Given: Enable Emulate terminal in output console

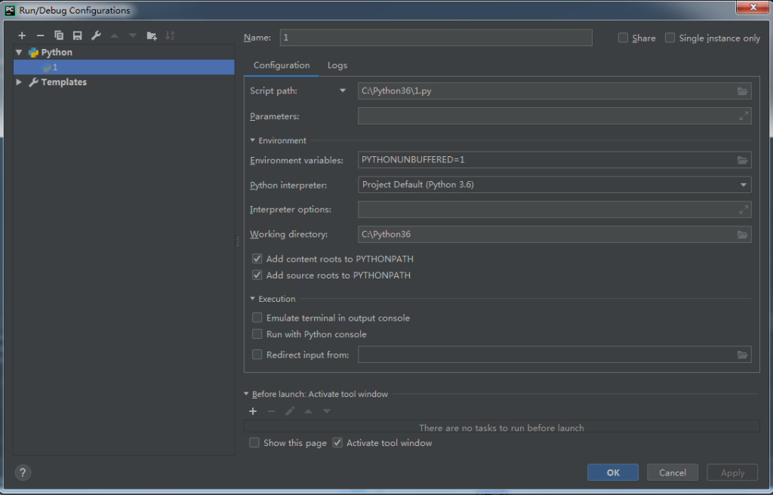Looking at the screenshot, I should point(257,318).
